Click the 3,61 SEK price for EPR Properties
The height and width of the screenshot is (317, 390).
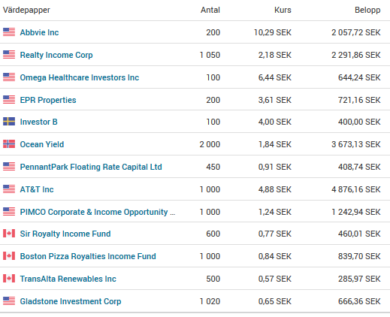click(x=275, y=100)
